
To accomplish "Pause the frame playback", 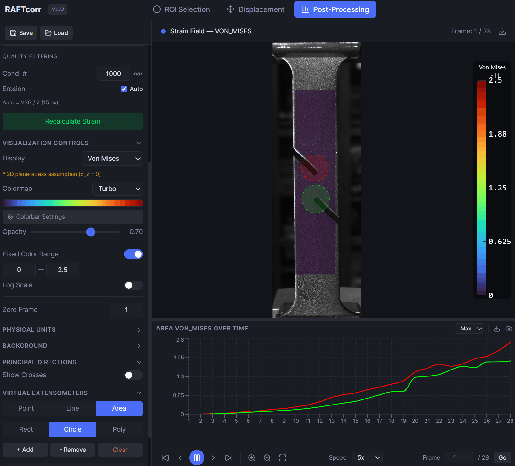I will (197, 458).
